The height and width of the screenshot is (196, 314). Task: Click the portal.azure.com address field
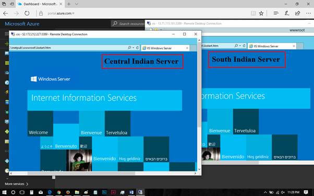pyautogui.click(x=61, y=14)
